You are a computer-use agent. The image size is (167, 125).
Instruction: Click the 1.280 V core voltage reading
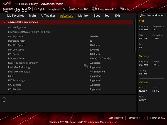pyautogui.click(x=156, y=39)
